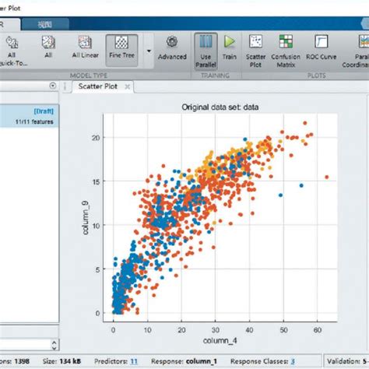Image resolution: width=369 pixels, height=369 pixels.
Task: Click down arrow of lower-left panel scroller
Action: click(x=54, y=348)
